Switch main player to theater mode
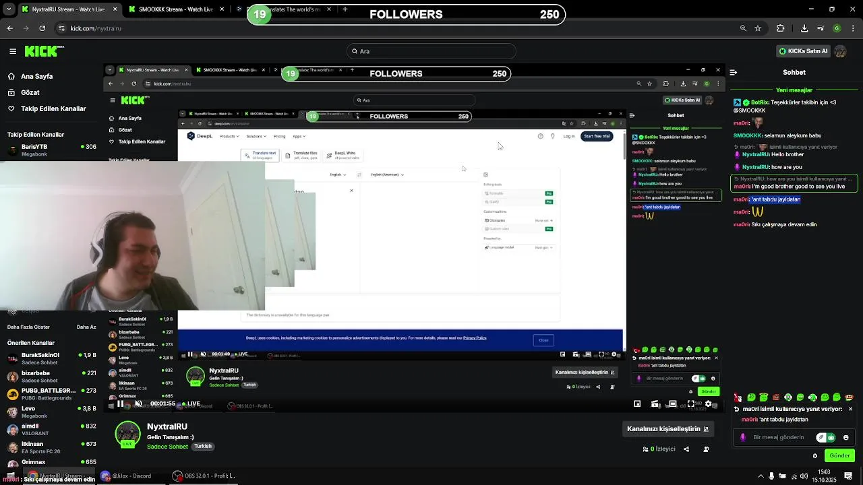The image size is (863, 485). point(672,403)
